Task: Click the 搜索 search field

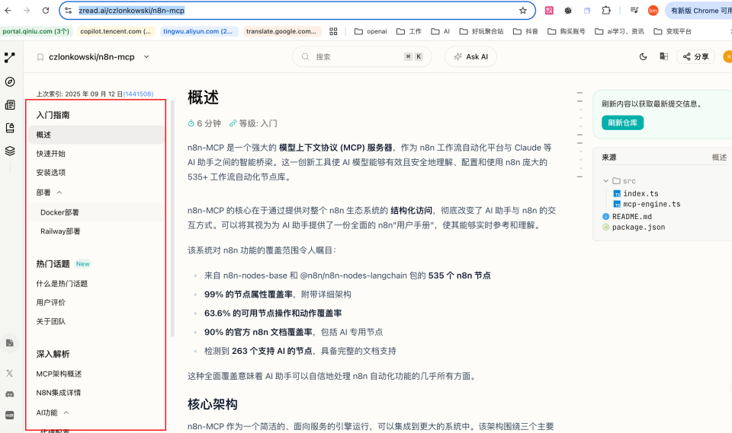Action: point(361,57)
